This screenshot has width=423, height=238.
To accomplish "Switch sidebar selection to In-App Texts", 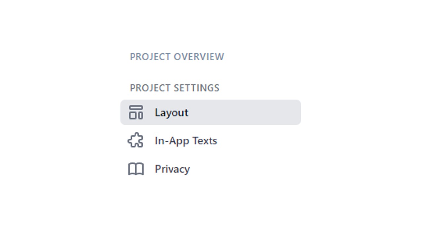I will click(x=211, y=140).
